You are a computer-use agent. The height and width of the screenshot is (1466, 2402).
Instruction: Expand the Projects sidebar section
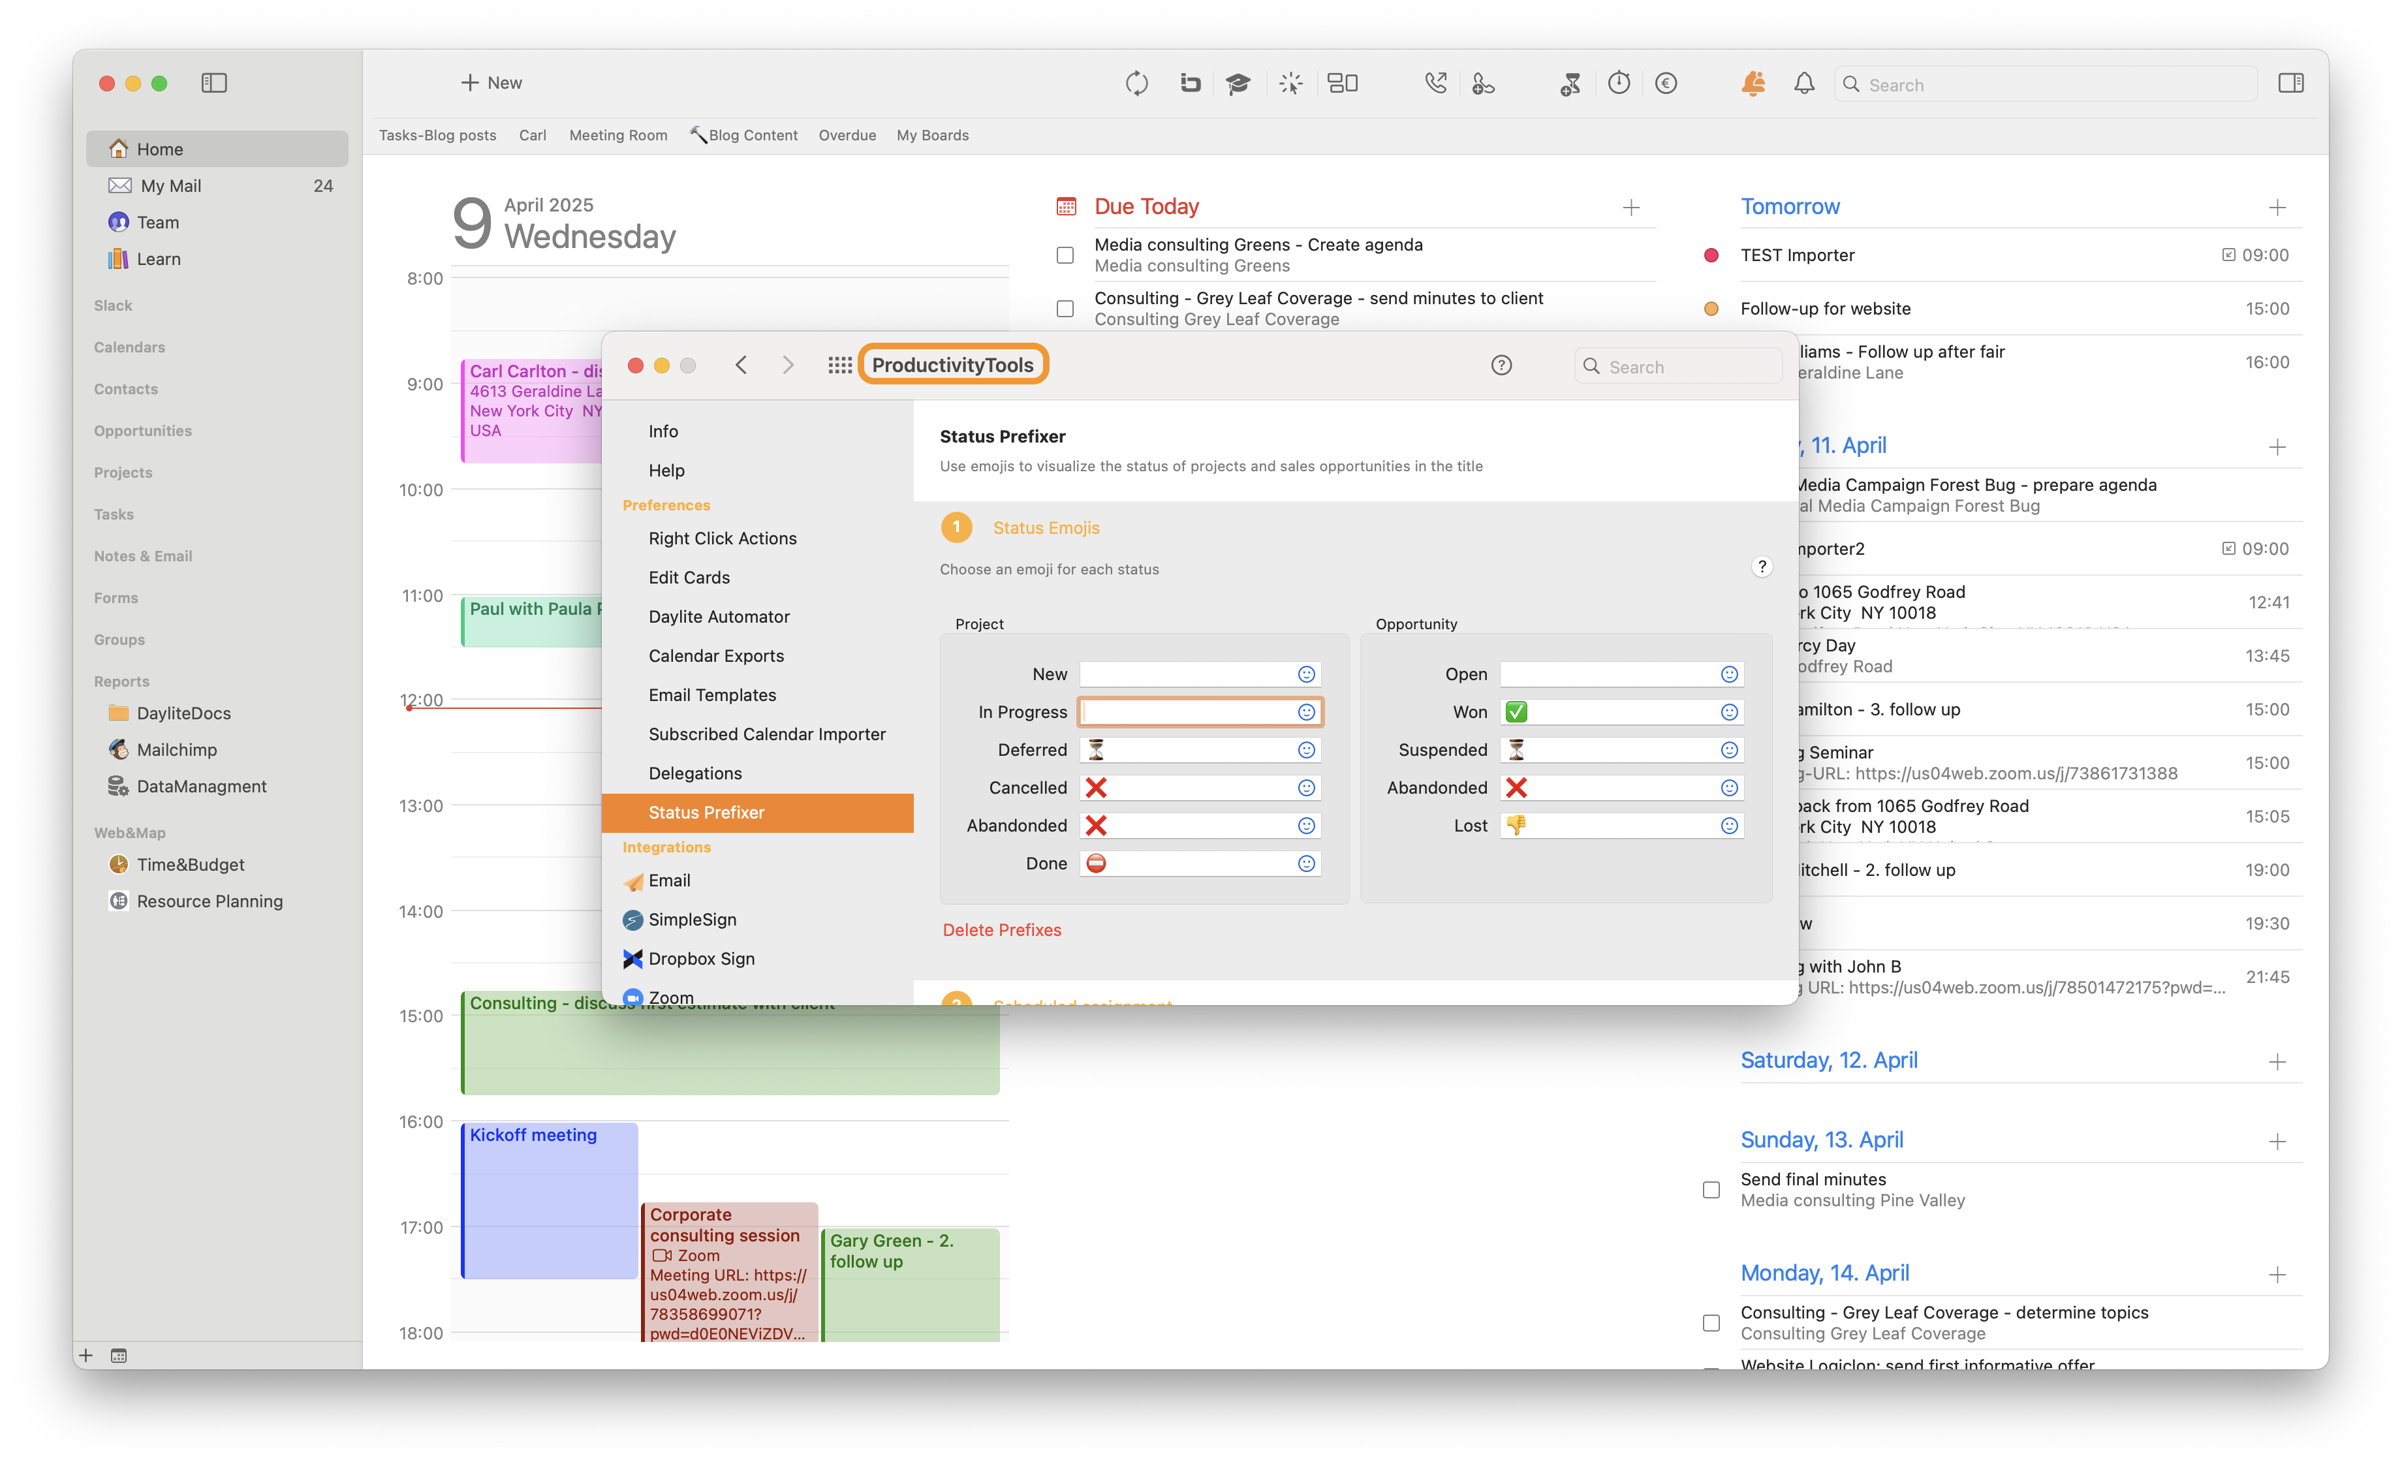pos(123,473)
